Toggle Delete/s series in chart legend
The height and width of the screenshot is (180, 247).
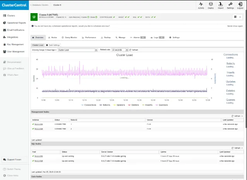coord(134,105)
